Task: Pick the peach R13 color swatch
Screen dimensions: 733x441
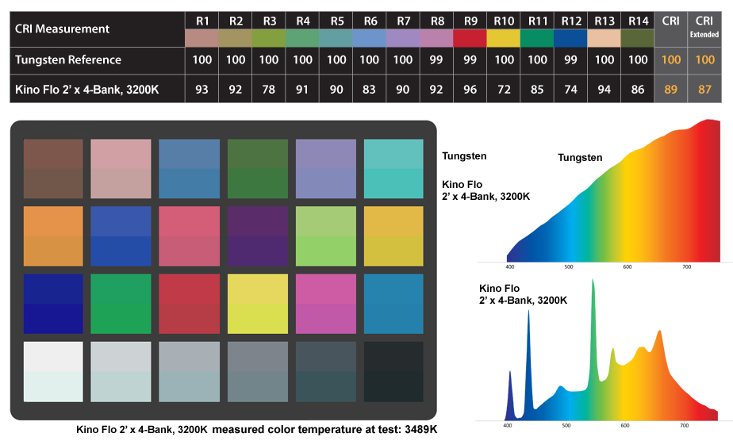Action: pyautogui.click(x=604, y=37)
